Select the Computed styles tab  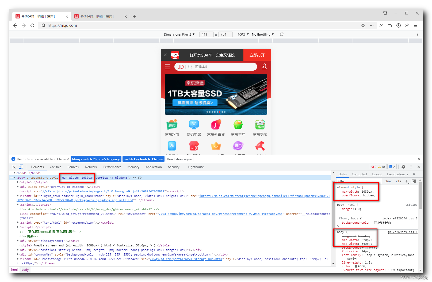(x=359, y=174)
